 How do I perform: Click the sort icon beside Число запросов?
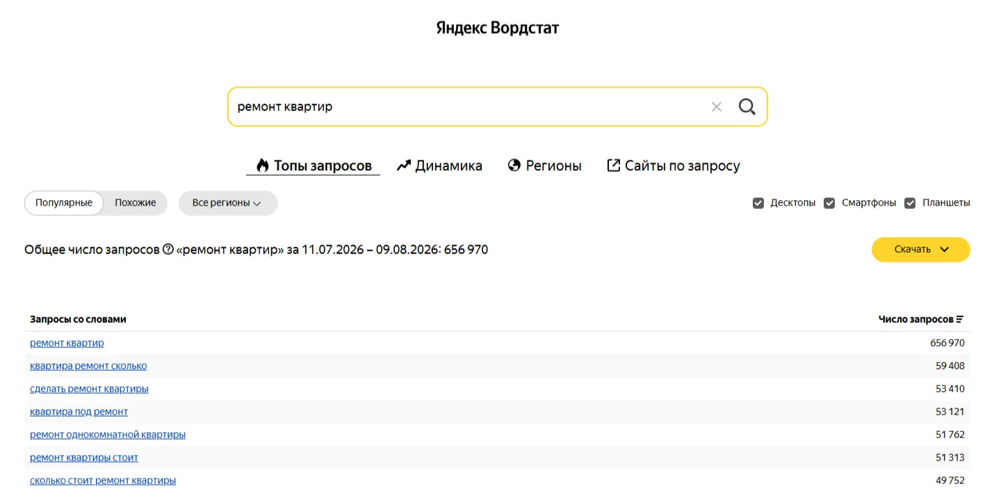960,319
